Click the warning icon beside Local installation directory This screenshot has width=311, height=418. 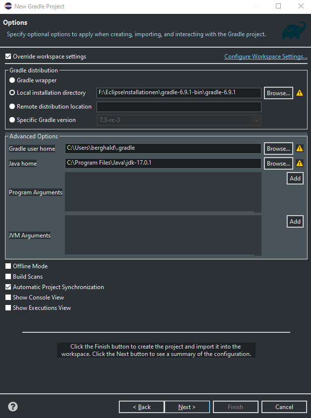tap(300, 93)
